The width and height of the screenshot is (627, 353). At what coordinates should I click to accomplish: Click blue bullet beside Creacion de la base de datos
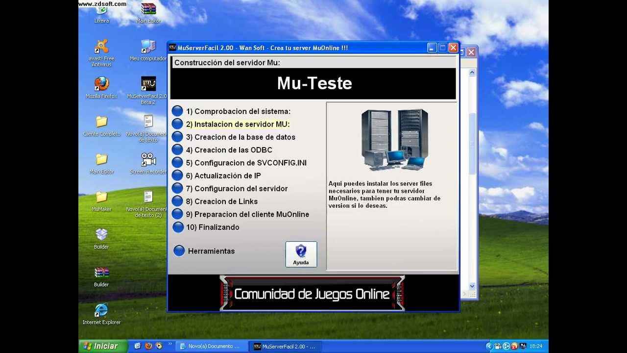tap(177, 137)
